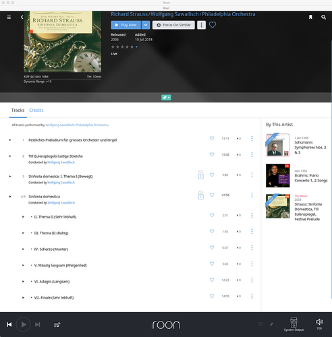Click the footer pin icon
The height and width of the screenshot is (337, 332).
(x=271, y=324)
